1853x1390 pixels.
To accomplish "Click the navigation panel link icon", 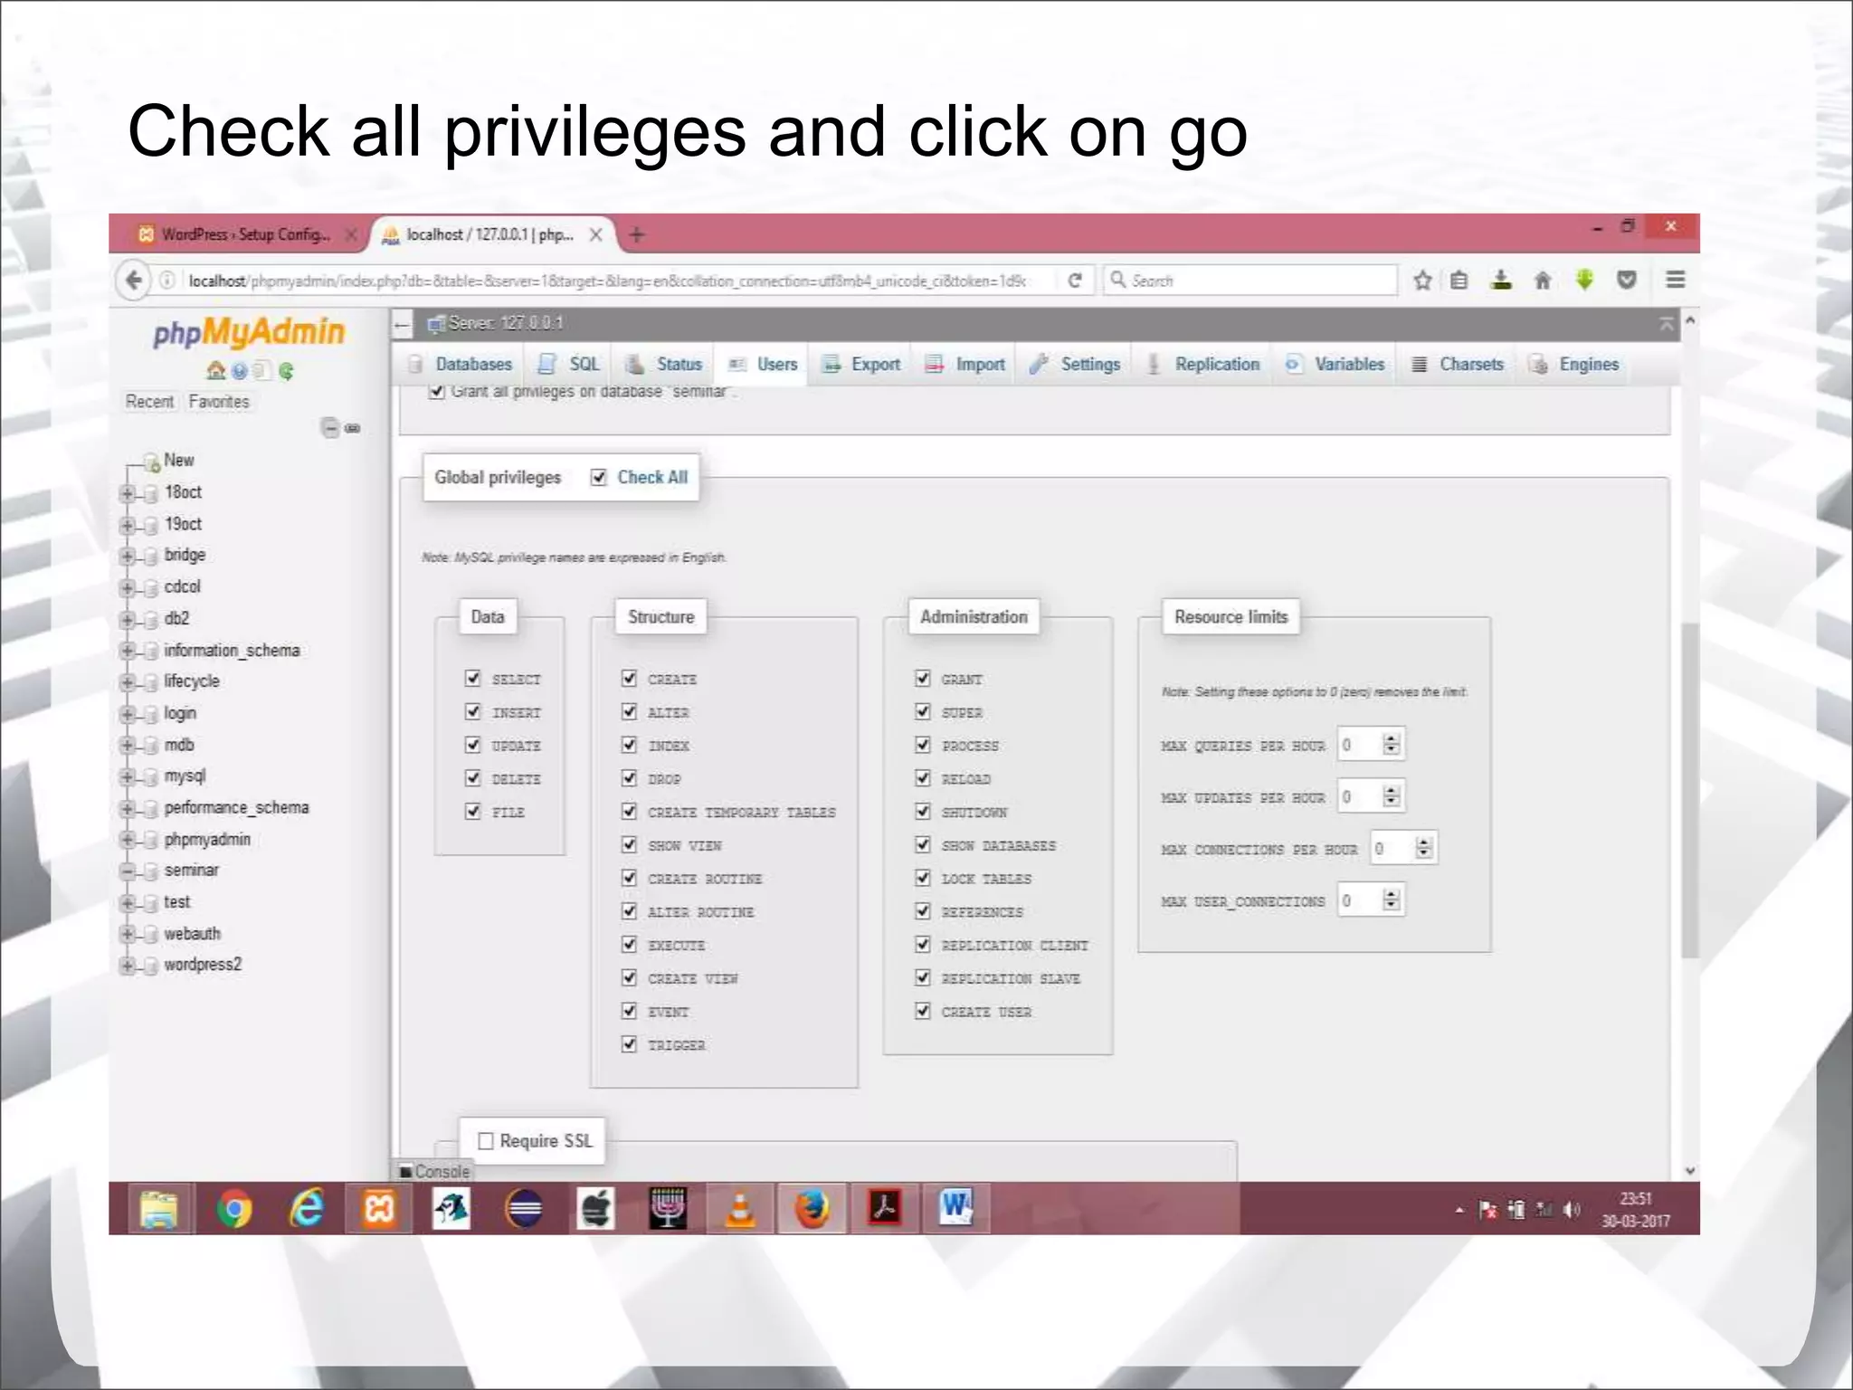I will tap(353, 428).
